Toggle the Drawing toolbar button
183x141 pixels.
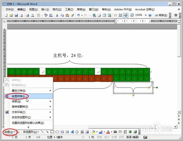[126, 15]
